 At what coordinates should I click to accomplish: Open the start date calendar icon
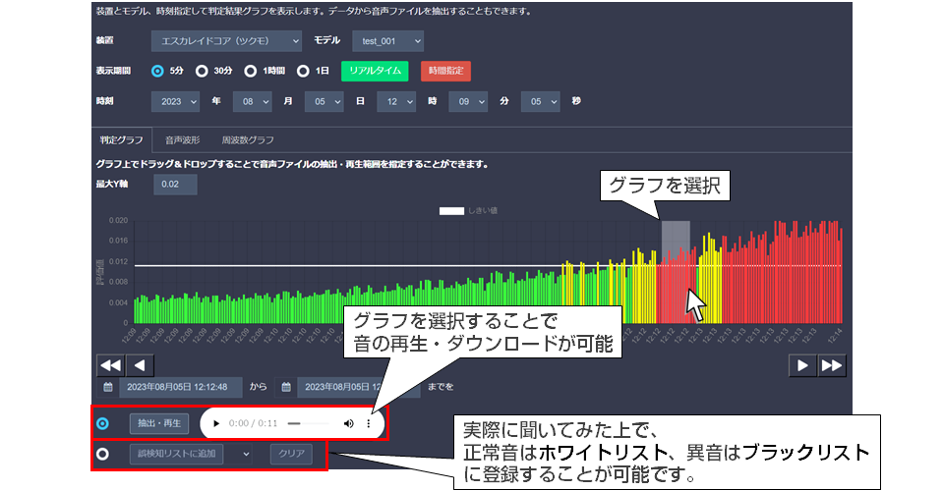pos(108,387)
